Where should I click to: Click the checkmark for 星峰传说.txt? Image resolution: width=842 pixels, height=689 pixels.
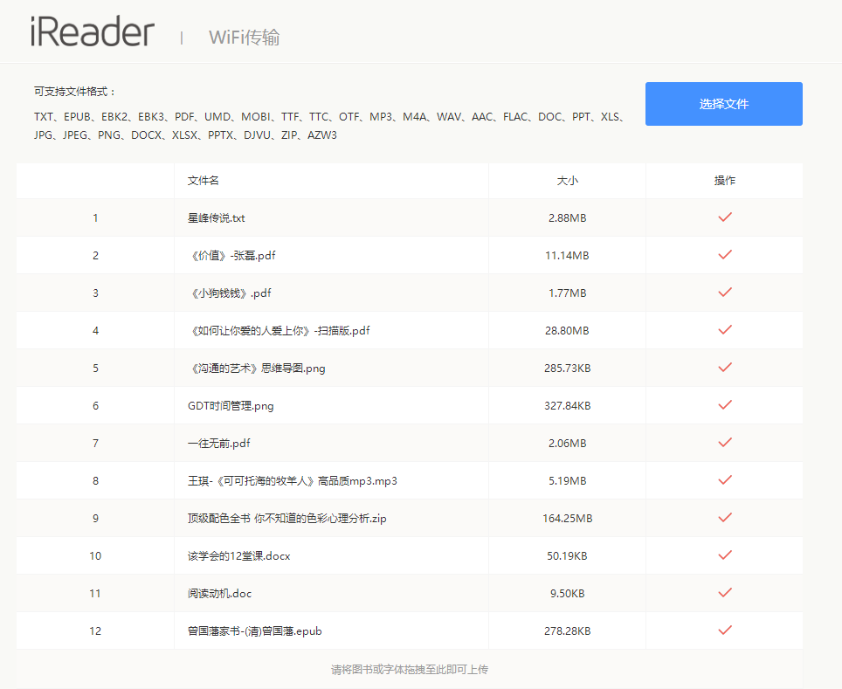(725, 217)
